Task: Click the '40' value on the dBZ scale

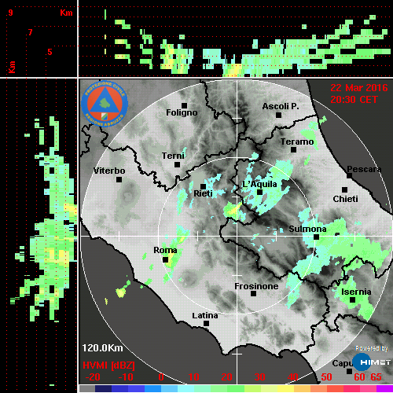Action: tap(292, 377)
